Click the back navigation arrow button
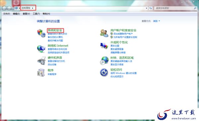This screenshot has width=199, height=121. [x=4, y=8]
